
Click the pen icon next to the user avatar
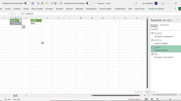coord(162,3)
